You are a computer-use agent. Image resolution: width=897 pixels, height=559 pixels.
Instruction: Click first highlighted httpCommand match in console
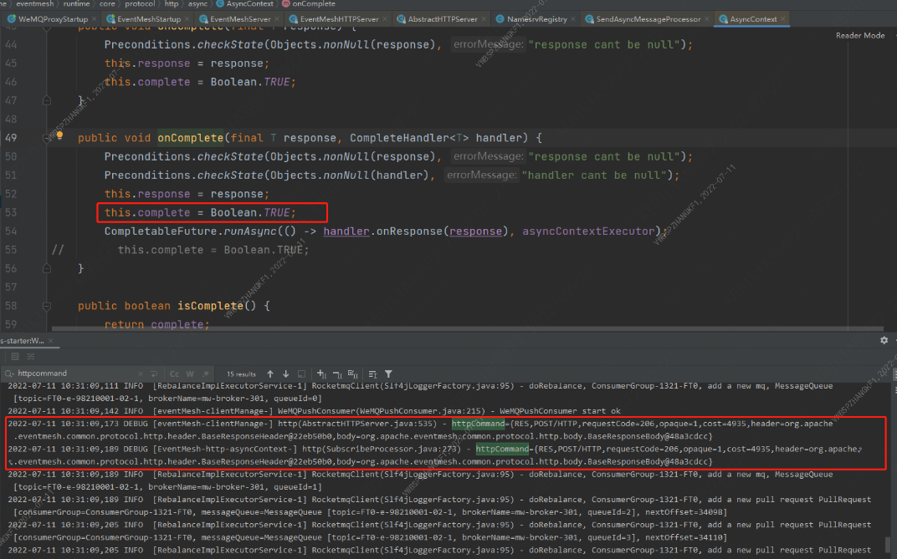479,424
